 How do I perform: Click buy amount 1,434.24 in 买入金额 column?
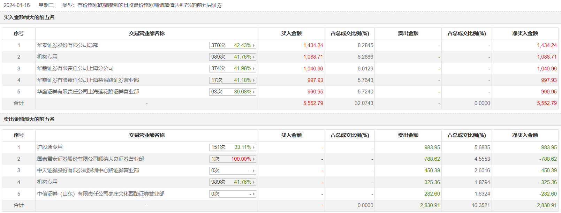pyautogui.click(x=313, y=45)
